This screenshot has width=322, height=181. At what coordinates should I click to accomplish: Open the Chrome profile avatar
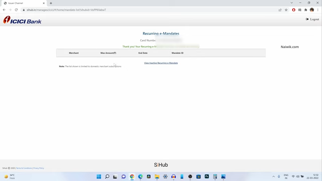pyautogui.click(x=312, y=10)
